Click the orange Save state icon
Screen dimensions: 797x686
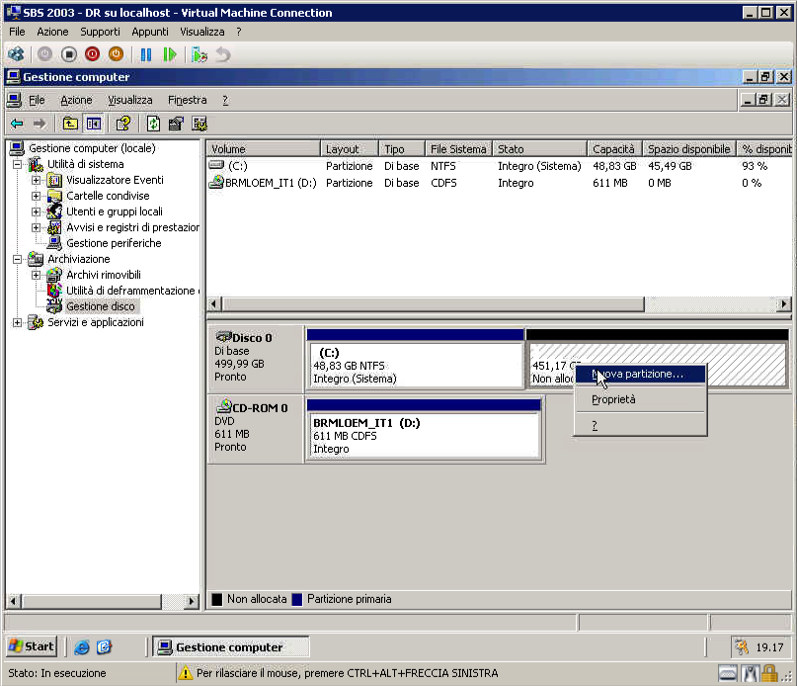coord(116,54)
